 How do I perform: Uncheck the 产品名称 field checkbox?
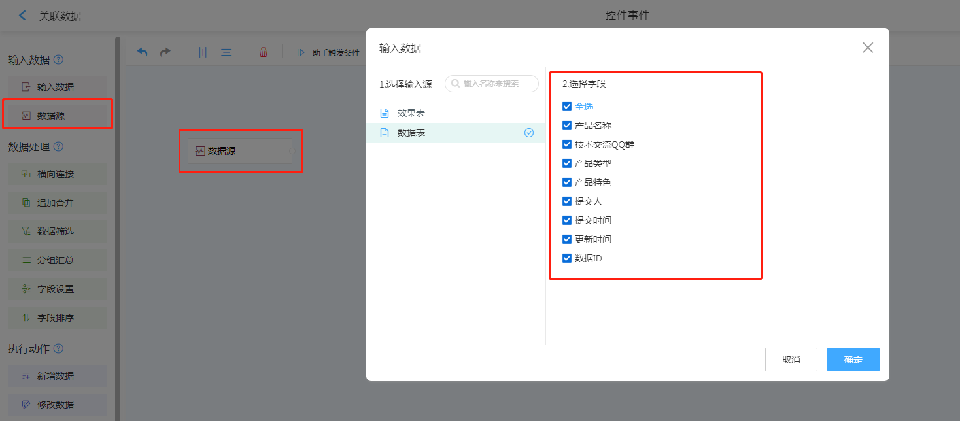[x=567, y=126]
